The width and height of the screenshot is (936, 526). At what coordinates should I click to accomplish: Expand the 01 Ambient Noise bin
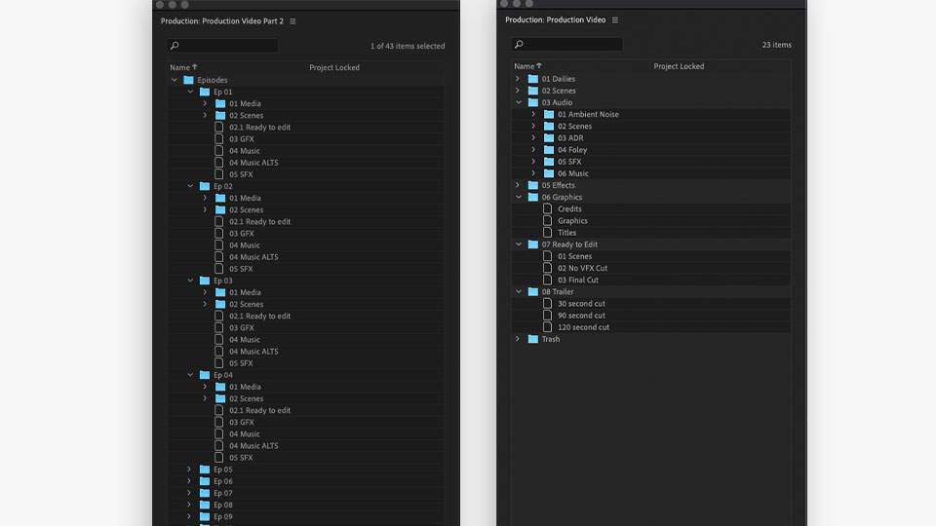coord(533,115)
